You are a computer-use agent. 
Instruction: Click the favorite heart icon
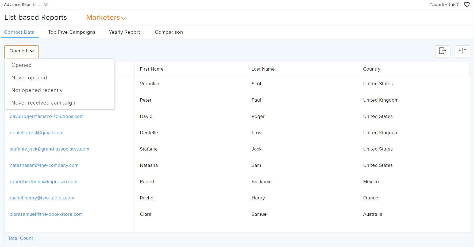click(467, 5)
